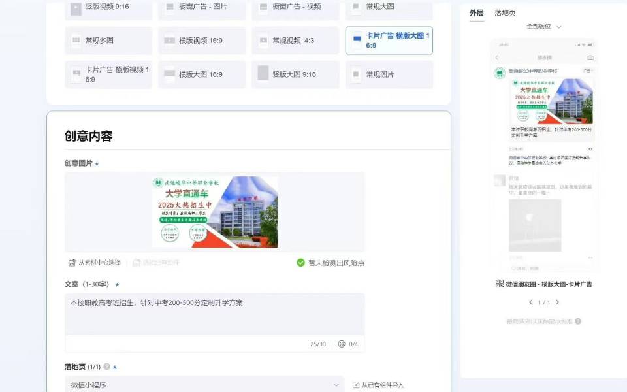
Task: Expand the 全部版位 placement dropdown
Action: coord(544,26)
